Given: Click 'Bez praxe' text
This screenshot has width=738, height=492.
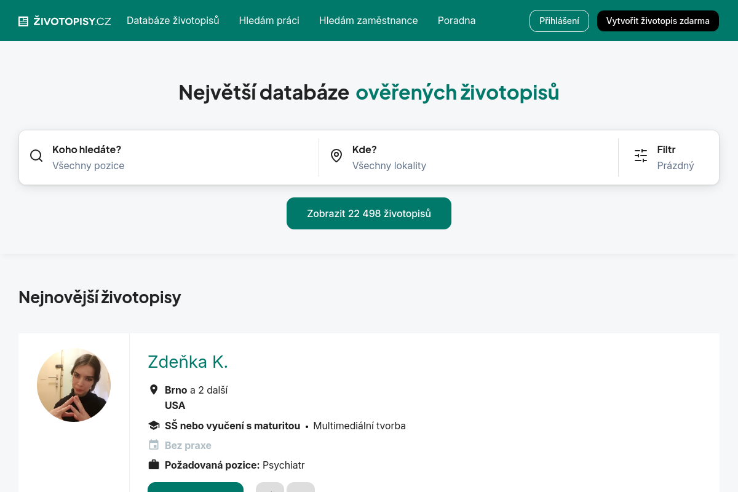Looking at the screenshot, I should click(188, 445).
